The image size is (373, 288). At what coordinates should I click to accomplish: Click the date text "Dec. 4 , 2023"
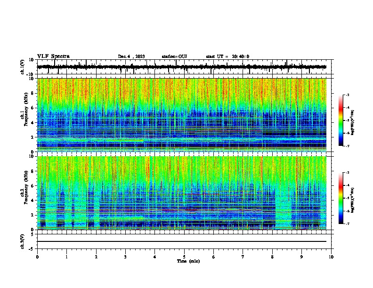point(131,56)
